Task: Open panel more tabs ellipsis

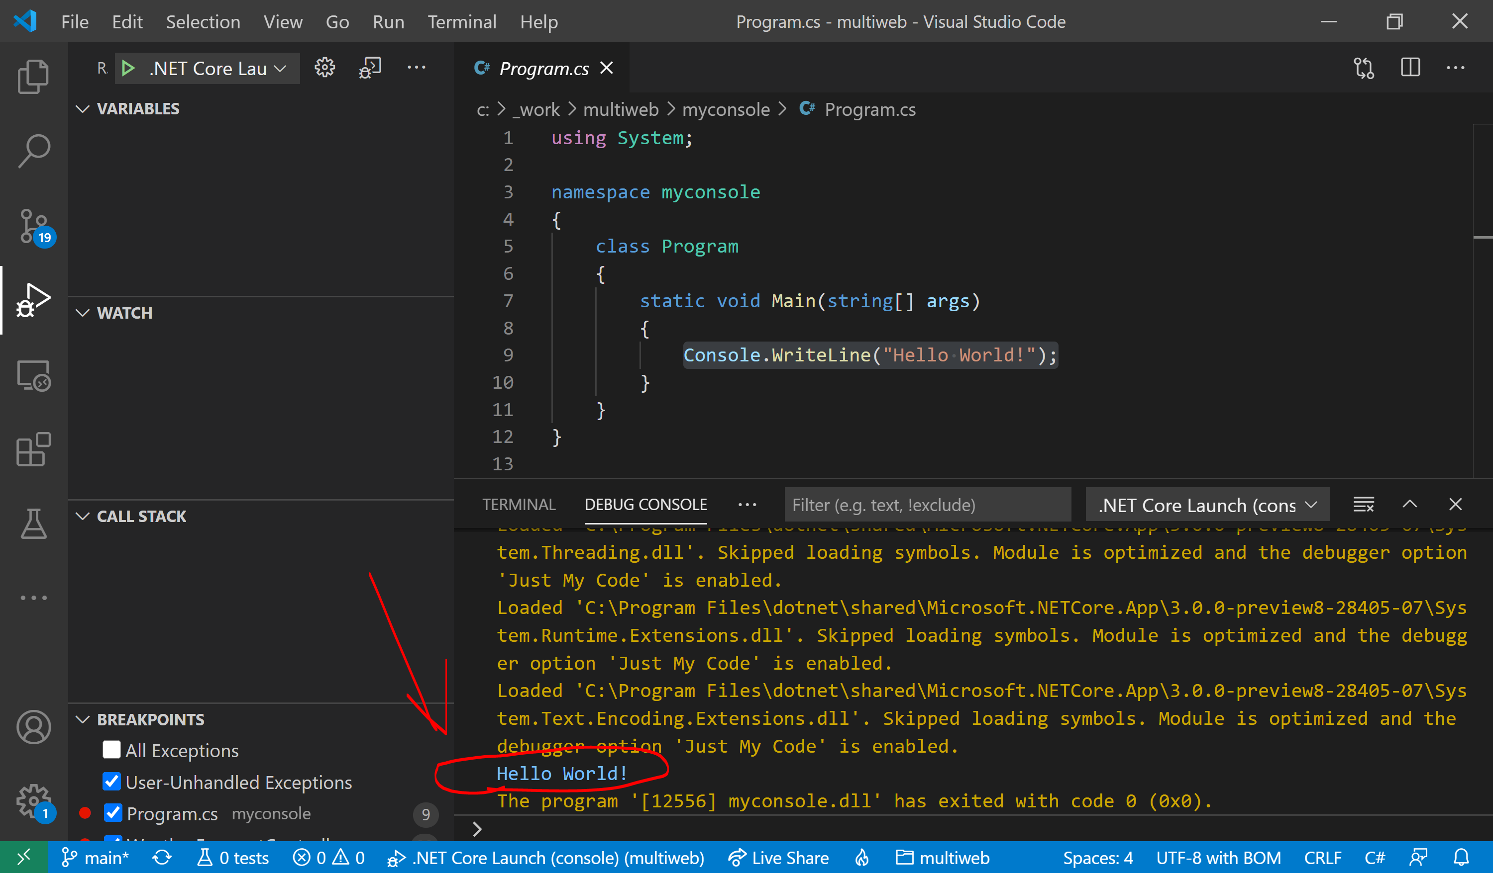Action: pyautogui.click(x=747, y=505)
